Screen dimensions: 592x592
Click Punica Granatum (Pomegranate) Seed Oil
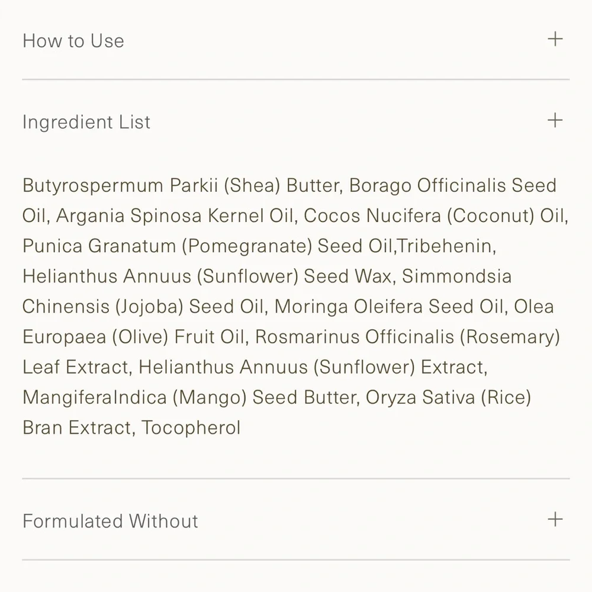pyautogui.click(x=207, y=246)
